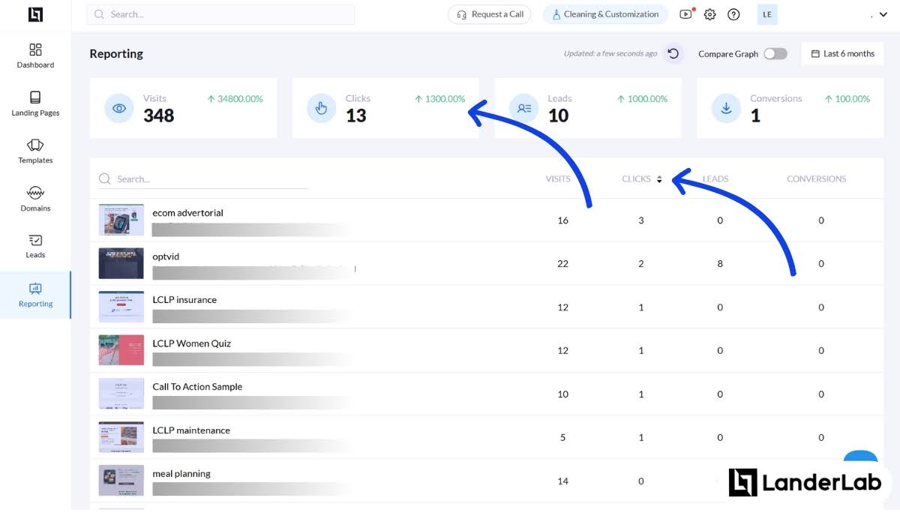Click the LCLP Women Quiz page name
The image size is (900, 525).
click(192, 343)
